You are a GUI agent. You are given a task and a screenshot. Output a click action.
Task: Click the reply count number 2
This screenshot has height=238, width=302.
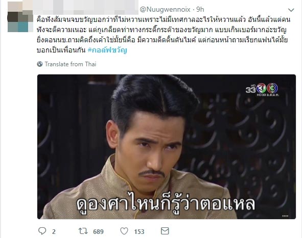54,231
